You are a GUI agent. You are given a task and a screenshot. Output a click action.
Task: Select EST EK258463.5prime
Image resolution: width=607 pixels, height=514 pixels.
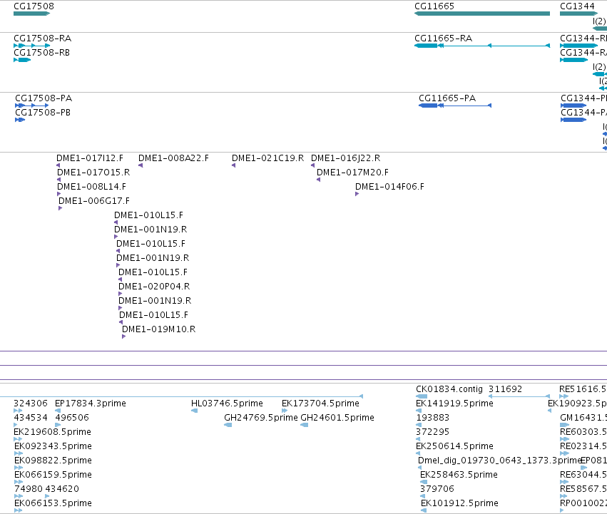click(424, 482)
